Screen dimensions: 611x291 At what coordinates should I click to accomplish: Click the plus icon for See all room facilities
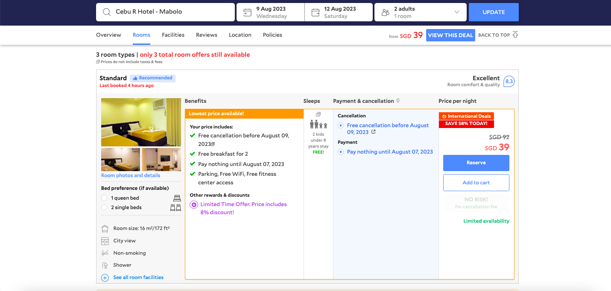(105, 278)
